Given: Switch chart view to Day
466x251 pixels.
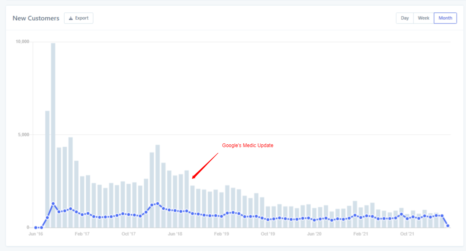Looking at the screenshot, I should pyautogui.click(x=405, y=18).
